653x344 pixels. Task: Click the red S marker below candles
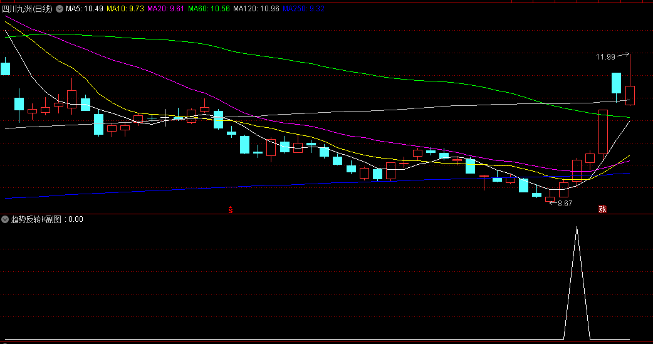click(x=230, y=210)
